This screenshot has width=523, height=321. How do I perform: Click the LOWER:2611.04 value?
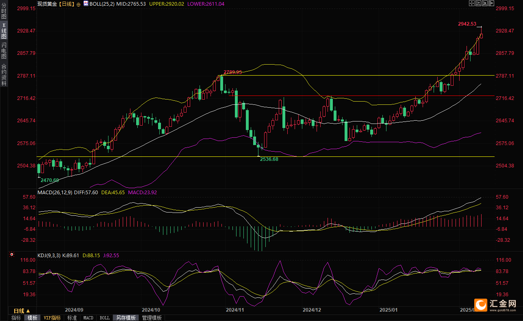click(x=206, y=4)
